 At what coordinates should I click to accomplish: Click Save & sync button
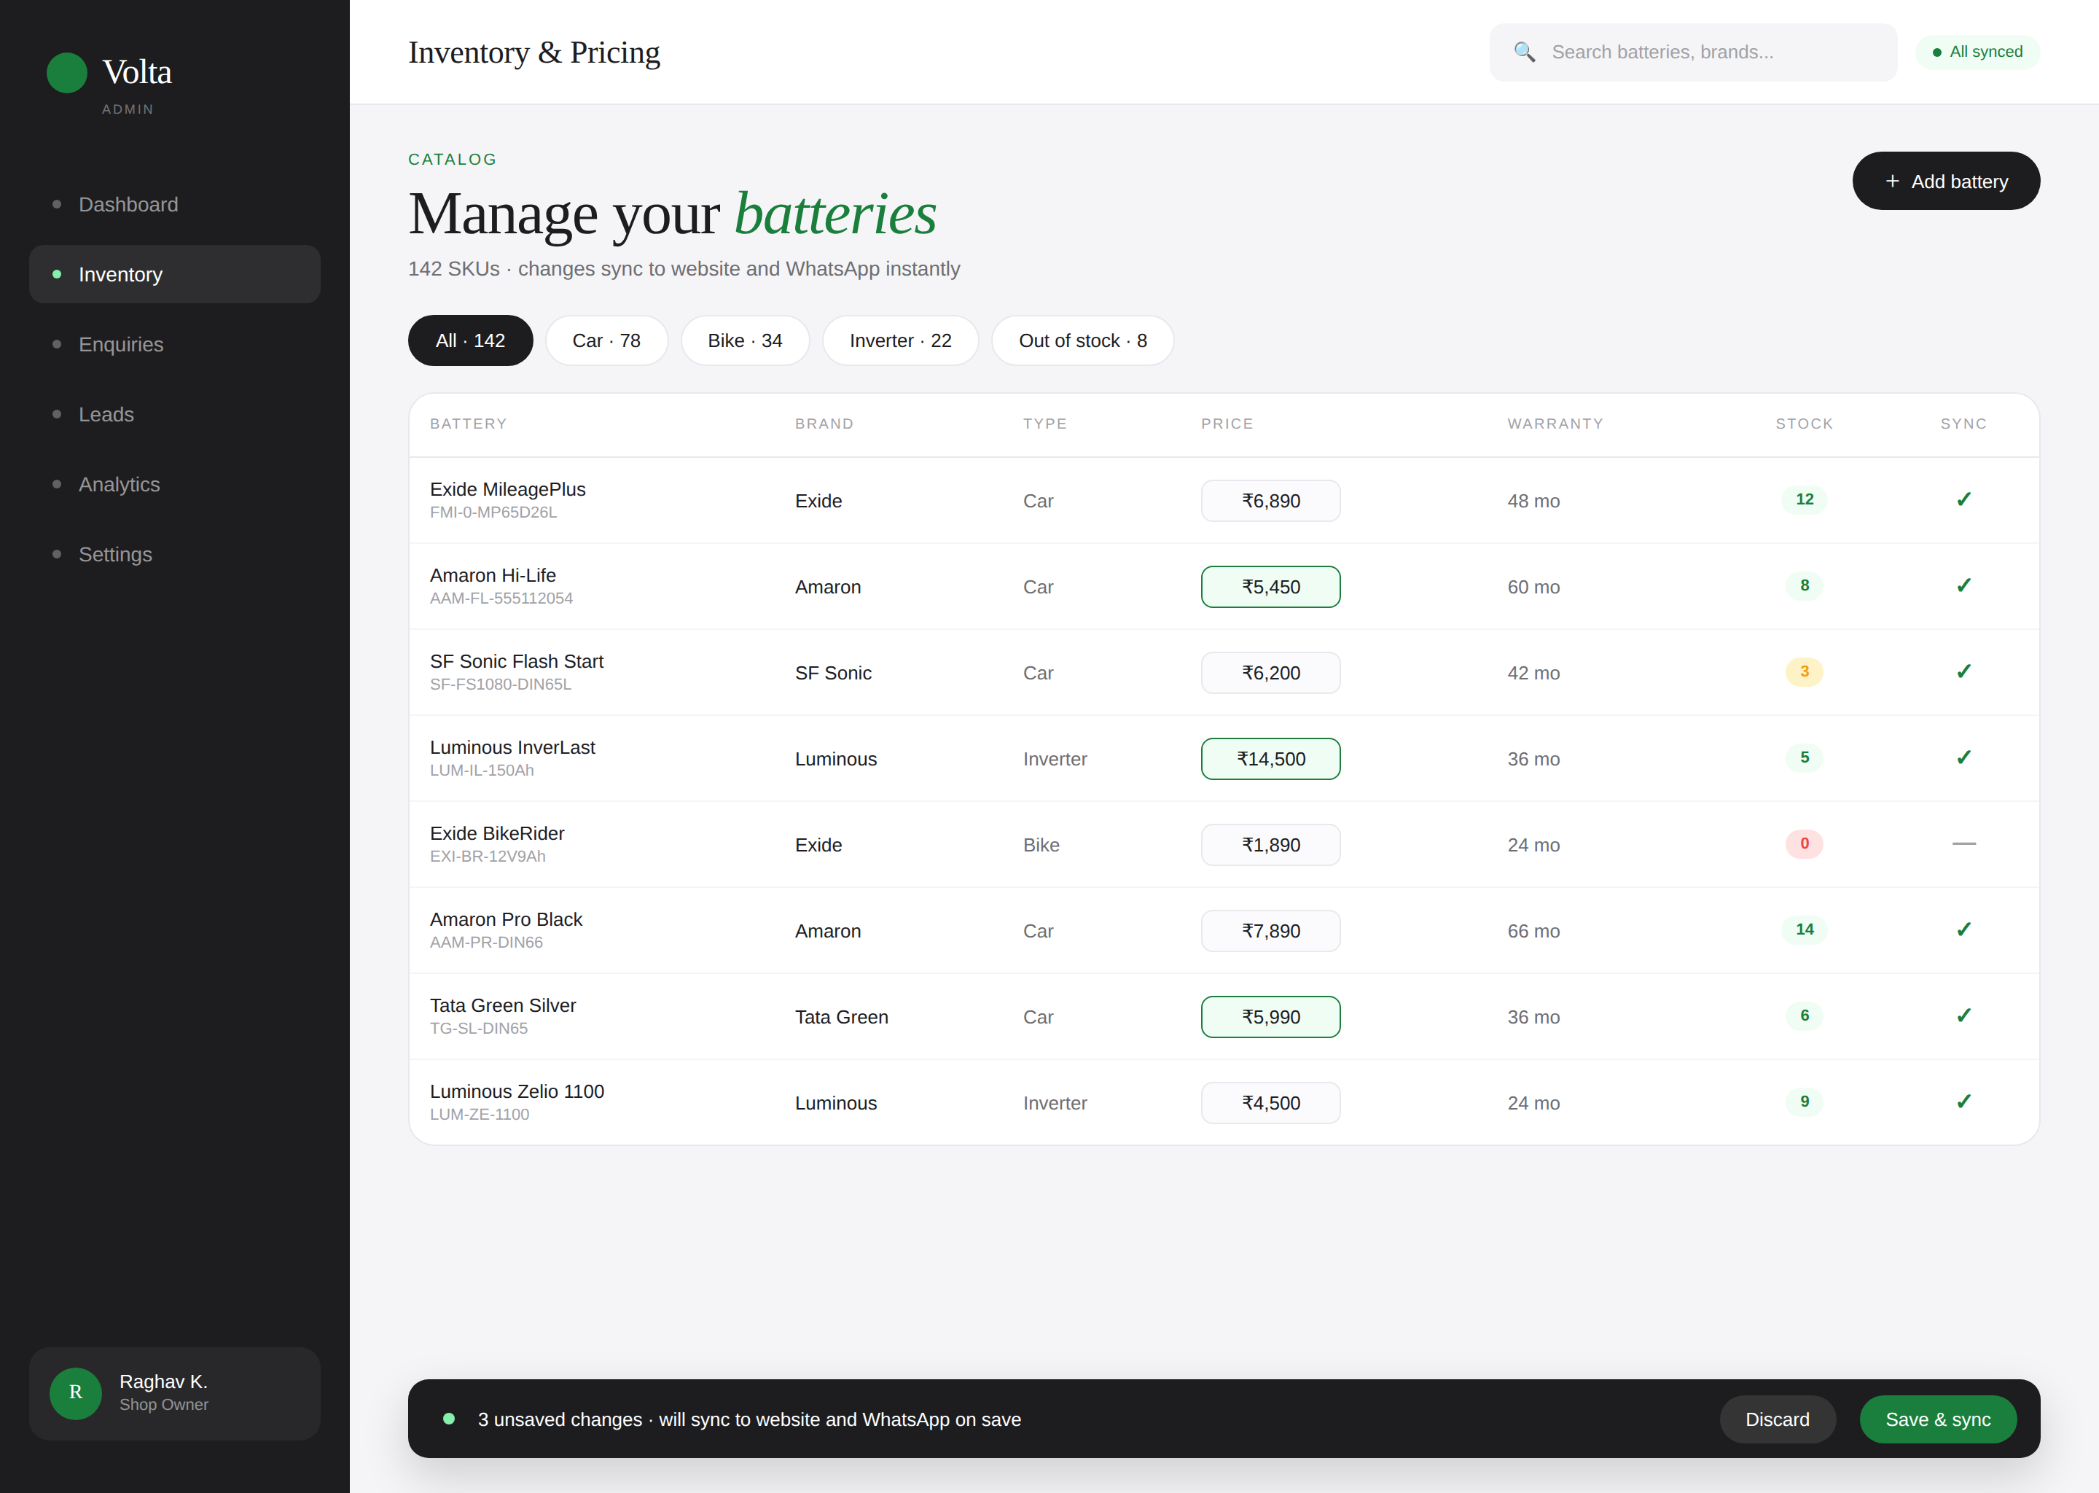tap(1938, 1419)
